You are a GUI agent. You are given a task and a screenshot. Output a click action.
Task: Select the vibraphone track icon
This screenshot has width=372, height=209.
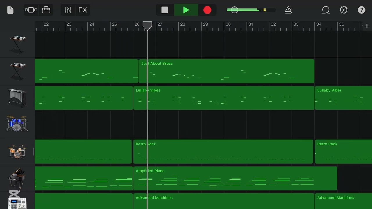[x=17, y=98]
